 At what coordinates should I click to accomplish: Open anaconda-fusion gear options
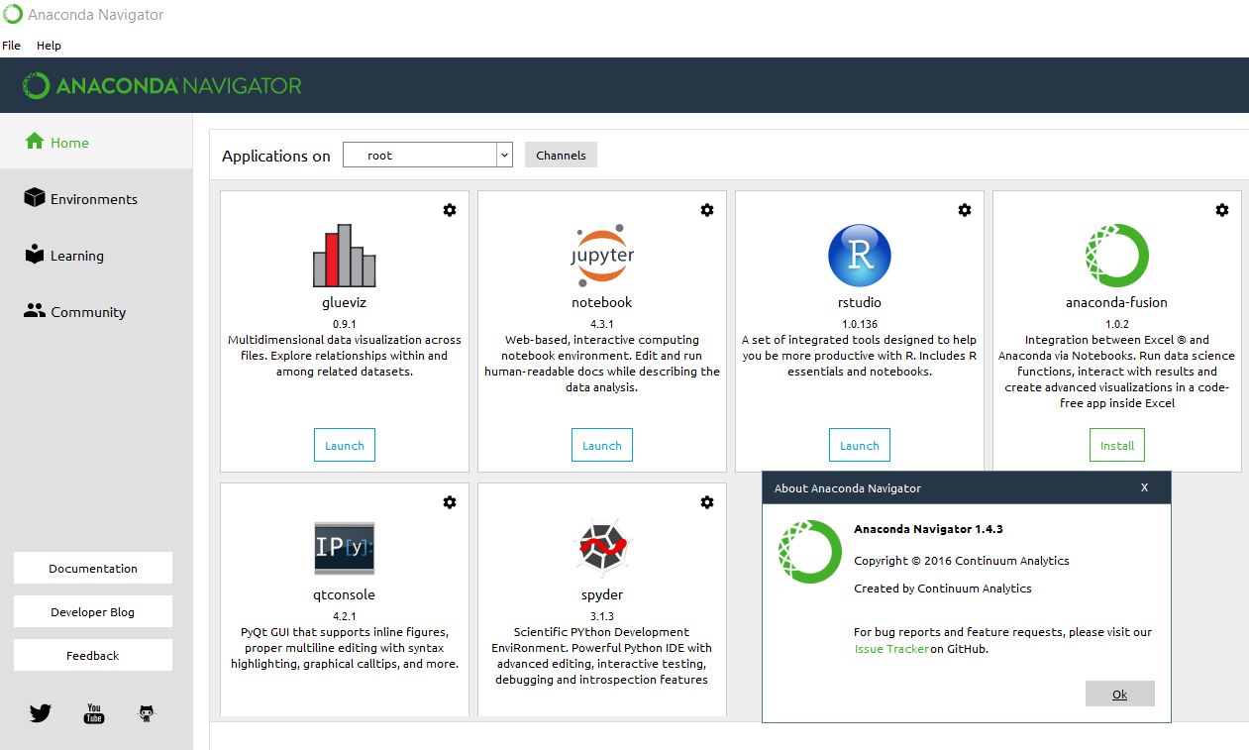coord(1222,210)
